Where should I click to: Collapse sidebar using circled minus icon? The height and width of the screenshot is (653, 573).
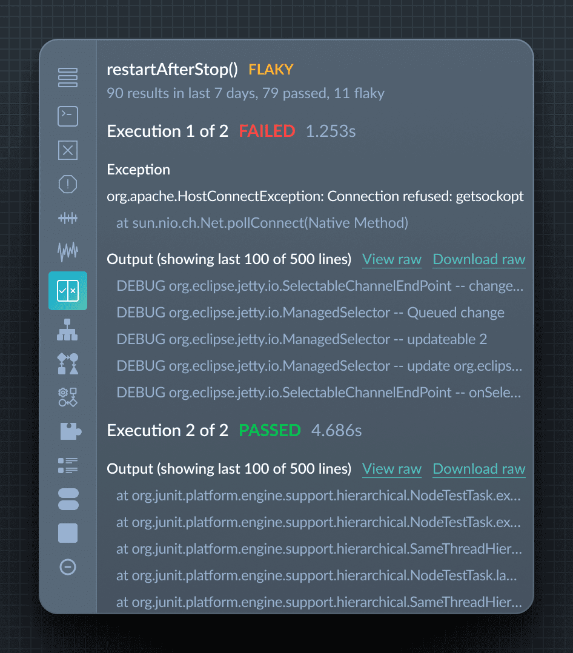point(68,567)
